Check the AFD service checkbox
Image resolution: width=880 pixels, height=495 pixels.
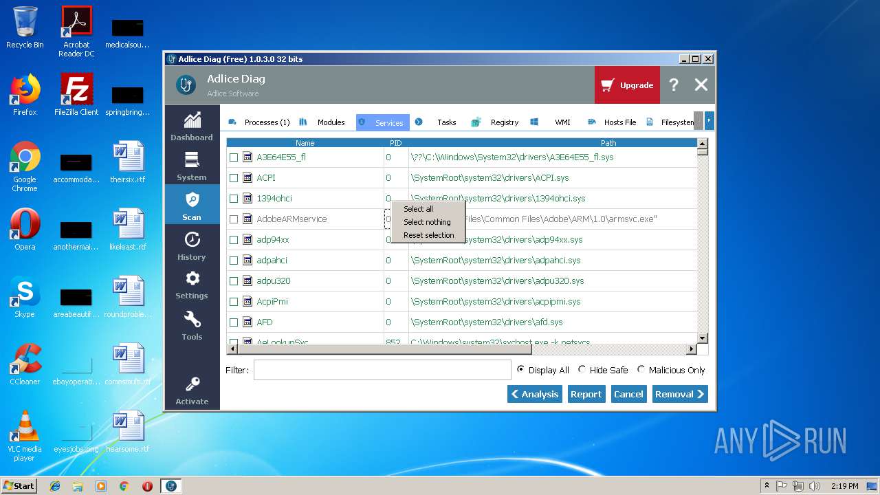[x=234, y=322]
